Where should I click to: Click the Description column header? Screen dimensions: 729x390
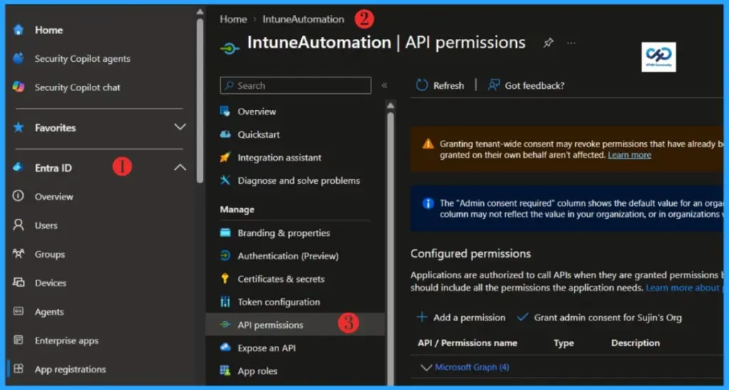[635, 342]
